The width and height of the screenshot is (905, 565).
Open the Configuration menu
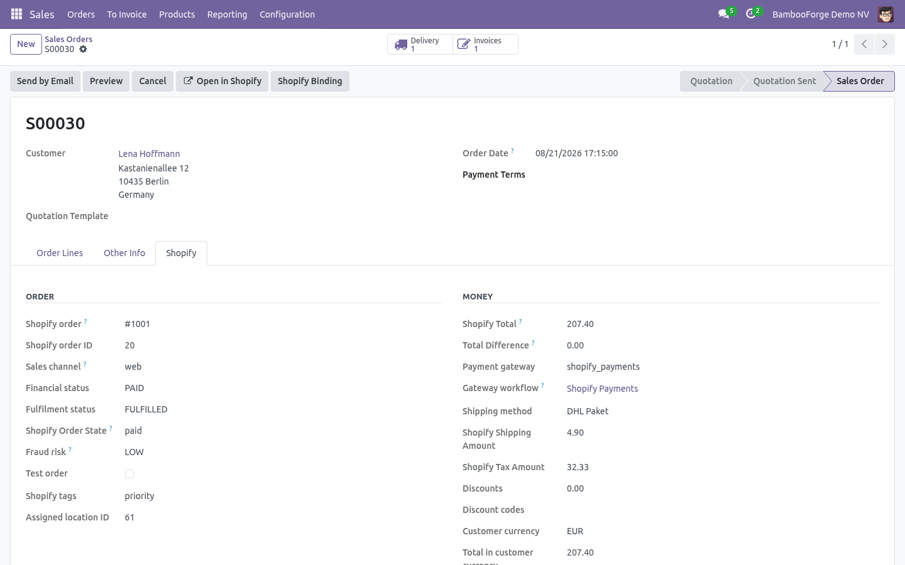tap(287, 14)
